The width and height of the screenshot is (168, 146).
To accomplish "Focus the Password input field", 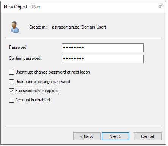I will [103, 48].
